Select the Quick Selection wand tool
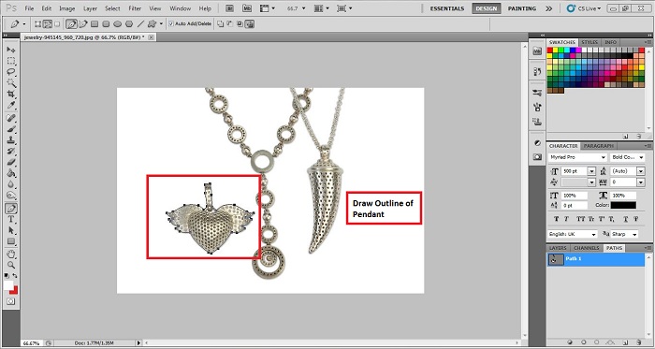Screen dimensions: 655x349 point(11,83)
